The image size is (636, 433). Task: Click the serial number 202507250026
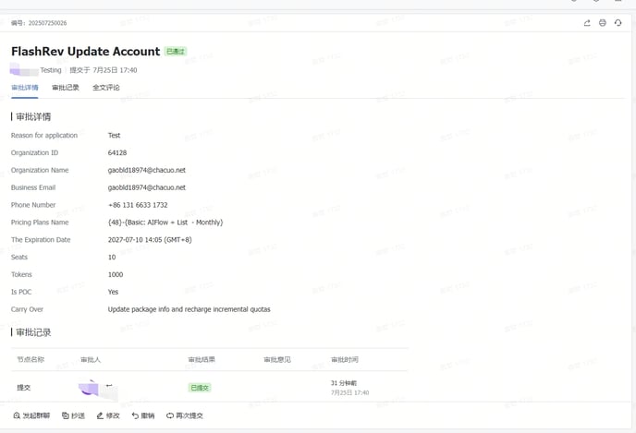tap(47, 23)
